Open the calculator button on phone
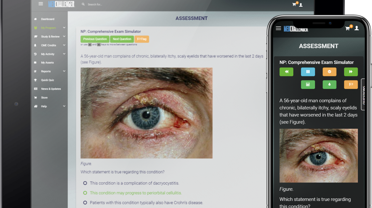 (308, 85)
